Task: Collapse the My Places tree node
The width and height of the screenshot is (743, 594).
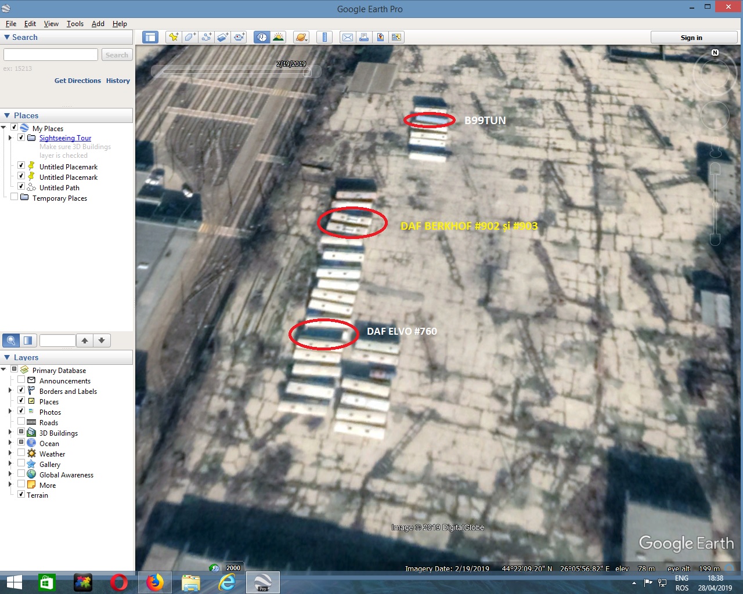Action: point(3,128)
